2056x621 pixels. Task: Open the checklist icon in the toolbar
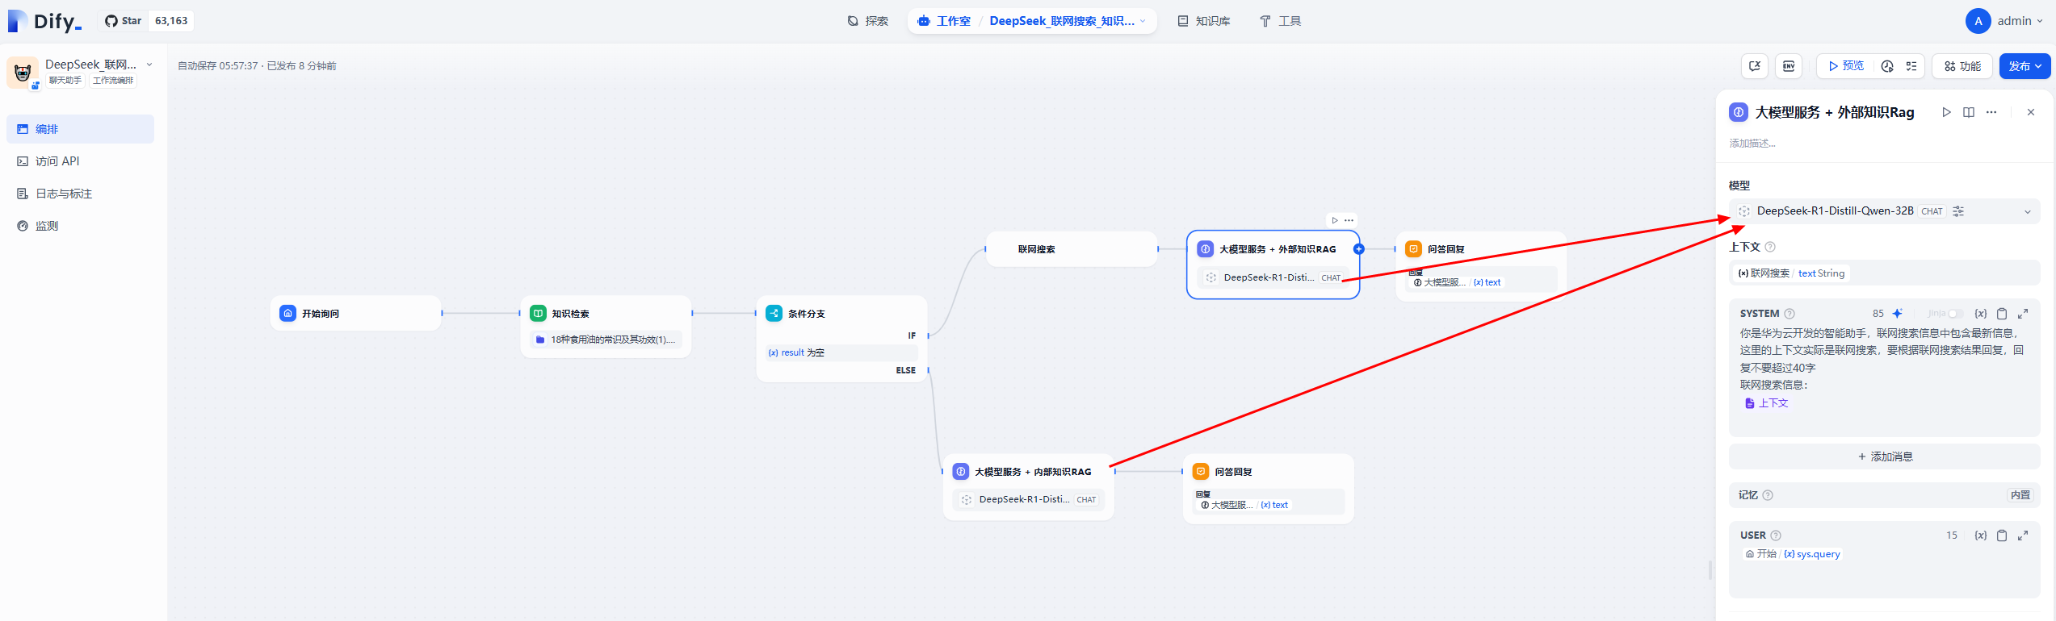tap(1911, 66)
